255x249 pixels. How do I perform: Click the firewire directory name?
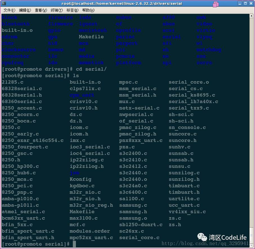click(60, 17)
